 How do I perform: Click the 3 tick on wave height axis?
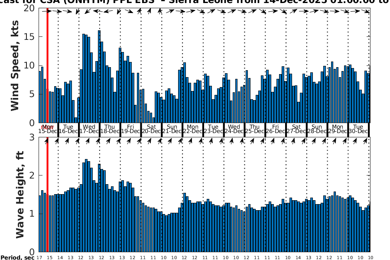pos(32,137)
